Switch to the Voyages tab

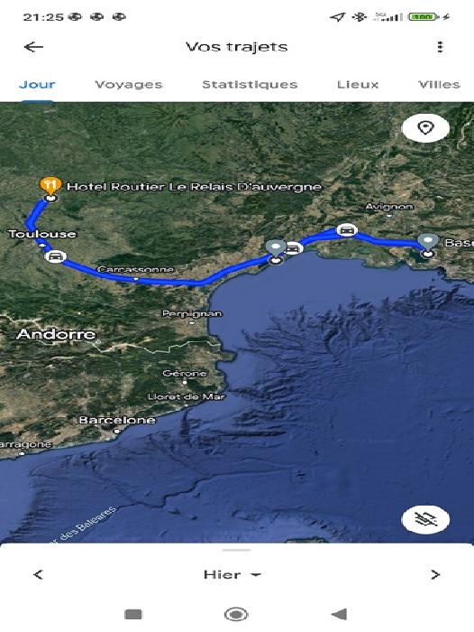pyautogui.click(x=129, y=84)
